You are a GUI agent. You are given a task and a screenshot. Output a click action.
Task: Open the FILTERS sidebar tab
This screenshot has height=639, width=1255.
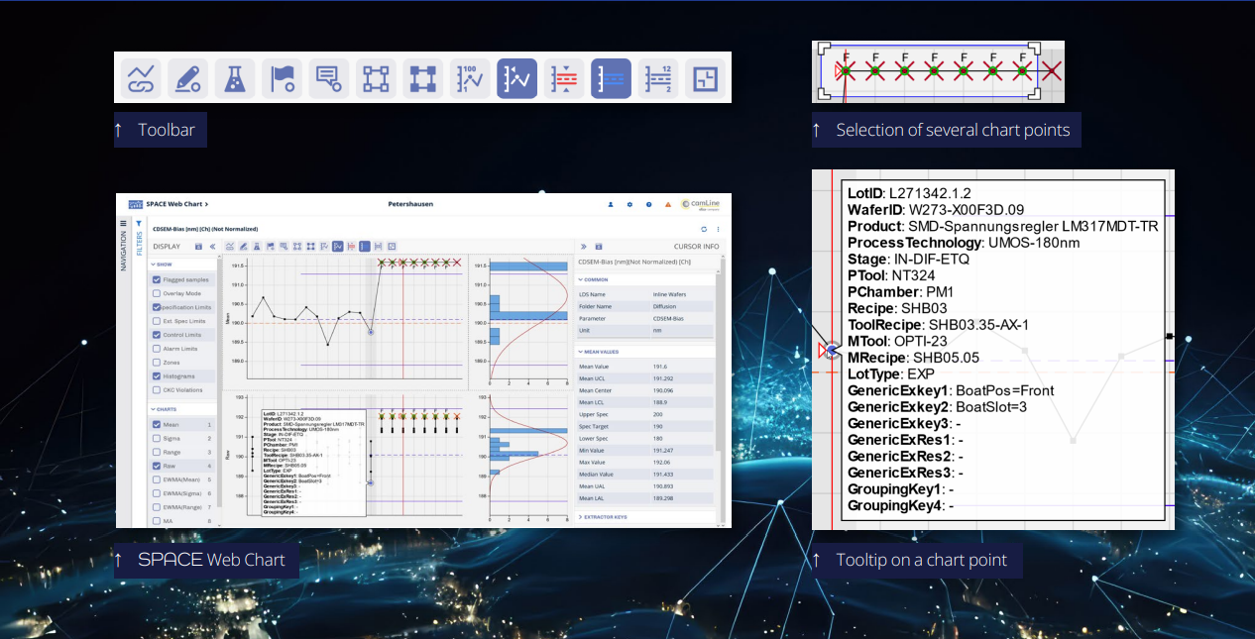point(138,242)
